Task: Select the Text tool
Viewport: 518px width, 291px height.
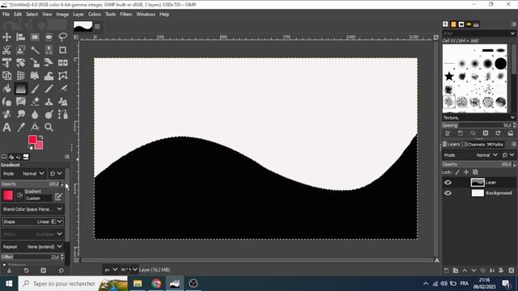Action: click(6, 127)
